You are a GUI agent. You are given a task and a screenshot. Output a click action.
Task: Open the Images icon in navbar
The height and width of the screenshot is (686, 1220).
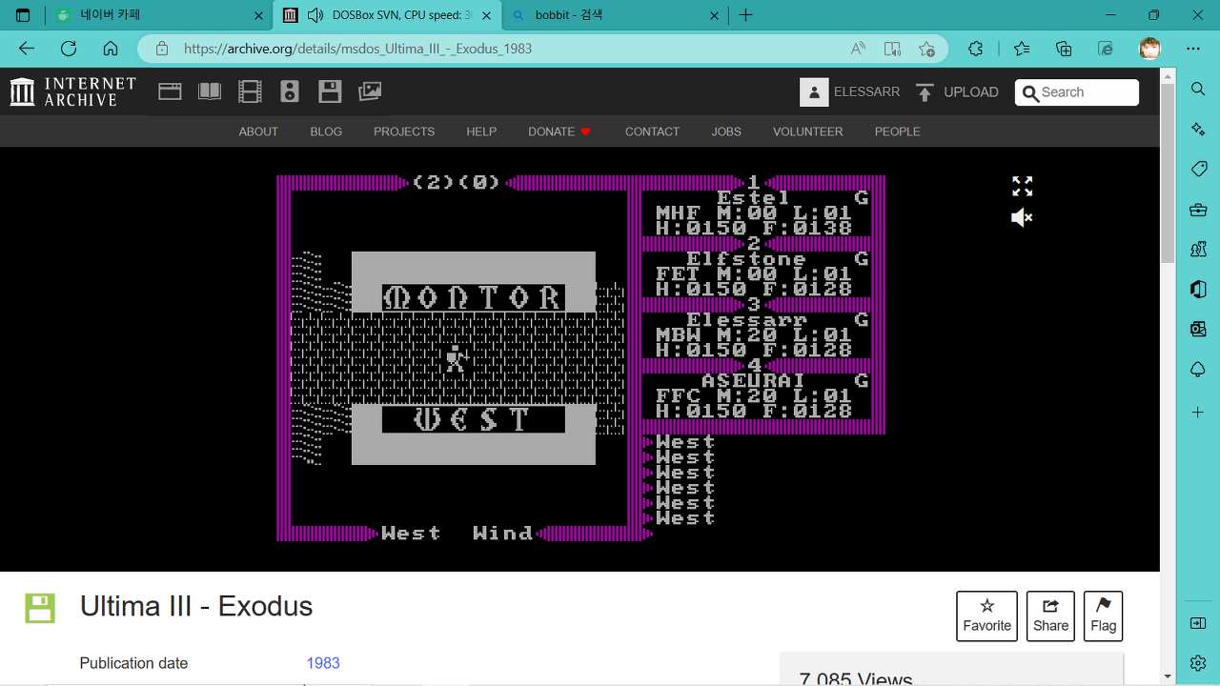point(370,91)
